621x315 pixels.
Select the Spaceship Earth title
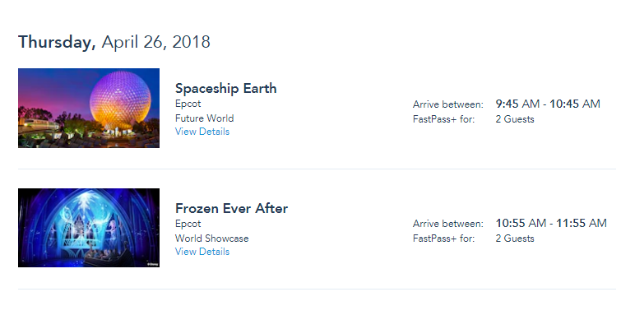(225, 88)
